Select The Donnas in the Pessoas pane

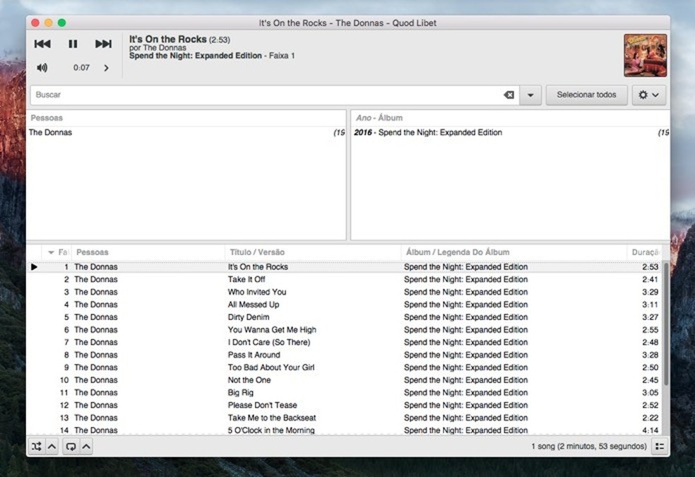coord(186,133)
